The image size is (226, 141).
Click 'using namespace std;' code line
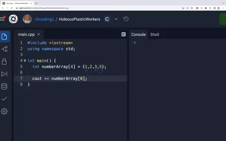click(51, 49)
